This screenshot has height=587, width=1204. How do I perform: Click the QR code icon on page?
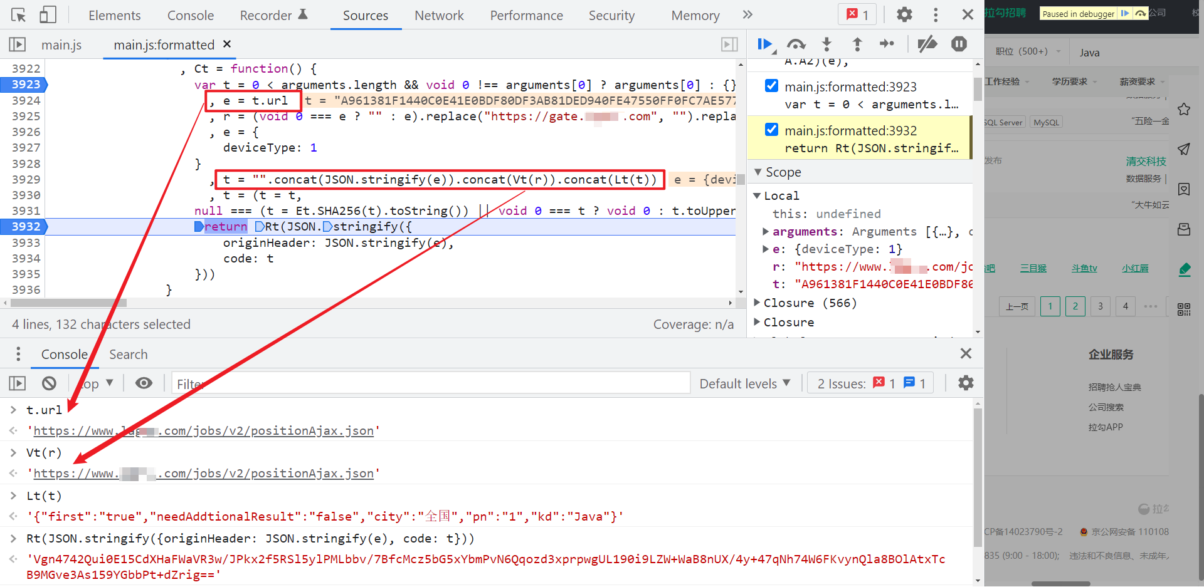click(x=1184, y=309)
